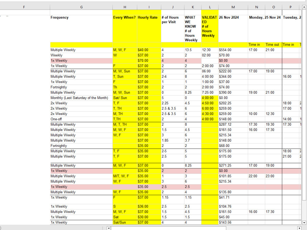This screenshot has width=307, height=230.
Task: Click the 'Monday, 25 Nov 24' header cell
Action: click(x=265, y=29)
